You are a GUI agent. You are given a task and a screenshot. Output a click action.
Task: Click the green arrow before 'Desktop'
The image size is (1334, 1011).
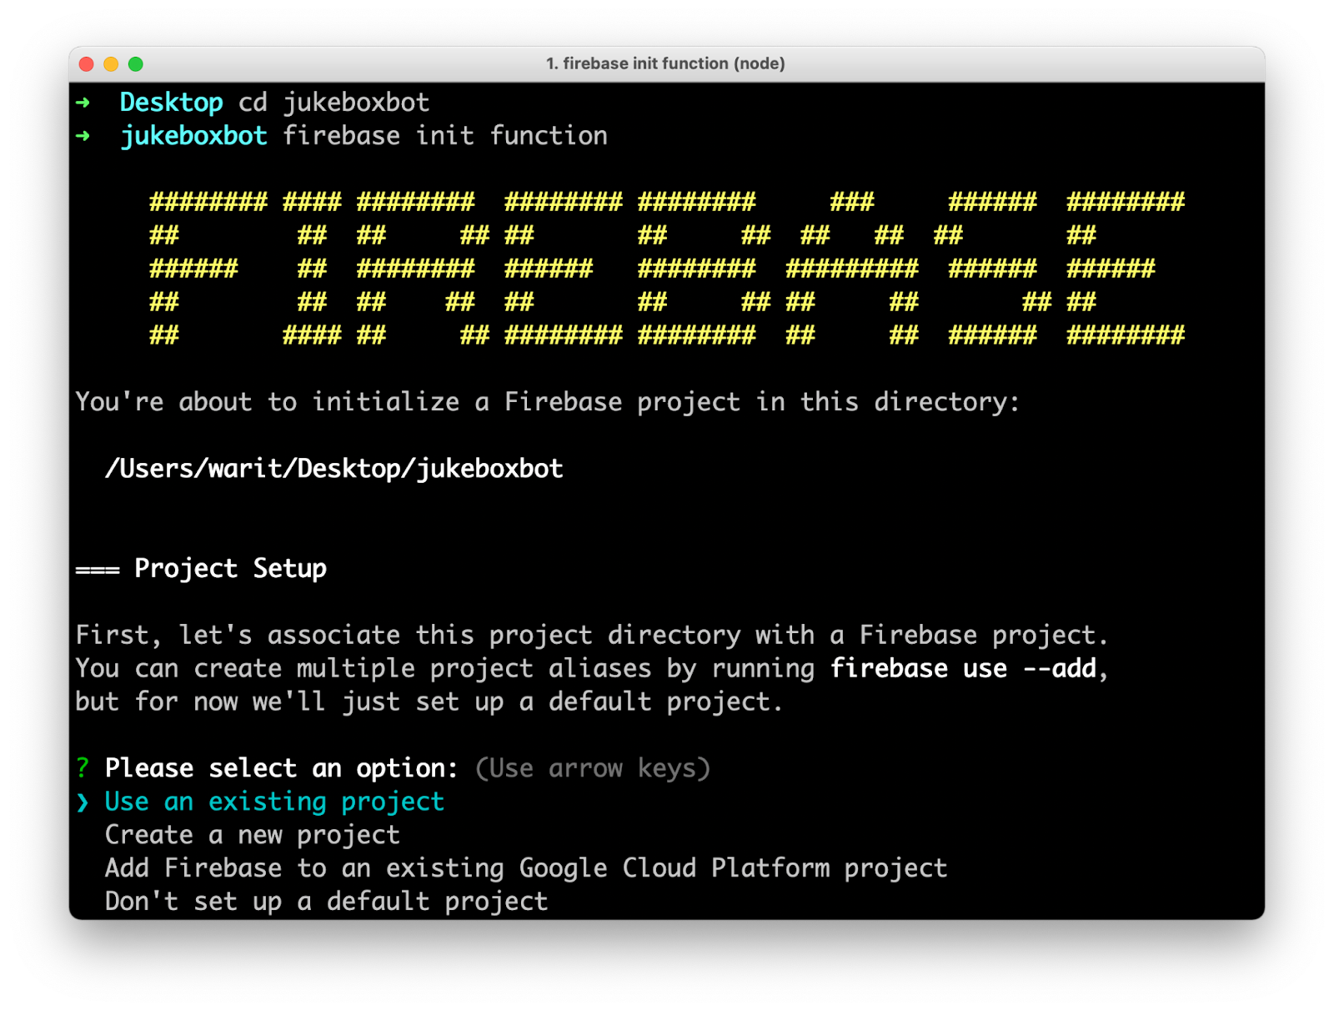coord(83,103)
